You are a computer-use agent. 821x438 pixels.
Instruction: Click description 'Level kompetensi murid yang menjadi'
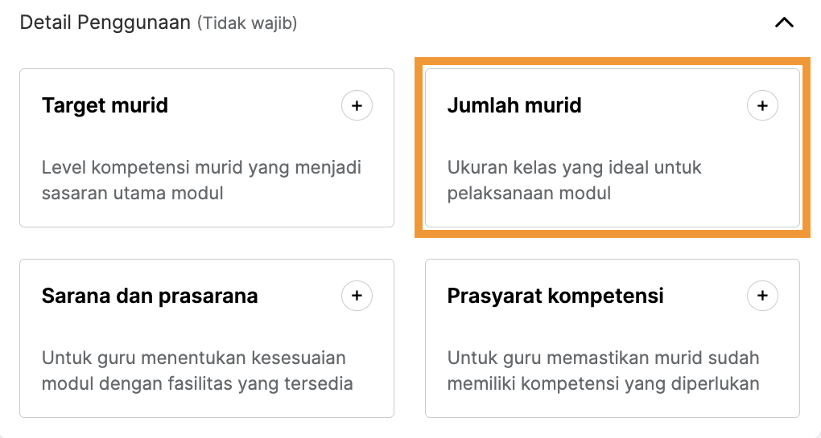tap(201, 168)
